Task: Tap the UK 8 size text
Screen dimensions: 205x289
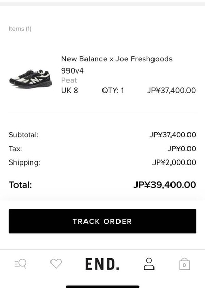Action: coord(70,91)
